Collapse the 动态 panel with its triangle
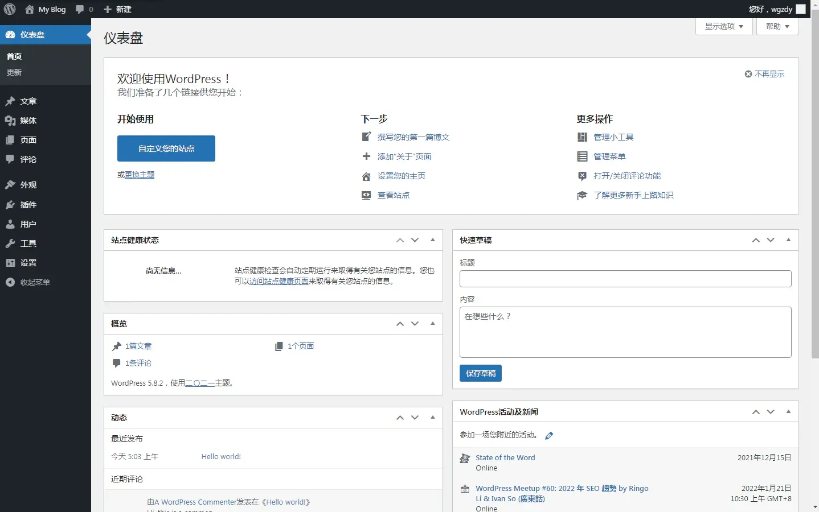Screen dimensions: 819x512 point(433,418)
